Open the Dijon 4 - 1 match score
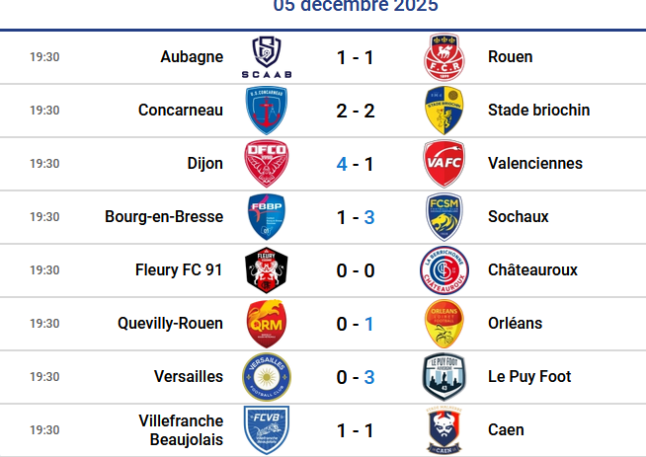Viewport: 646px width, 457px height. (x=355, y=164)
